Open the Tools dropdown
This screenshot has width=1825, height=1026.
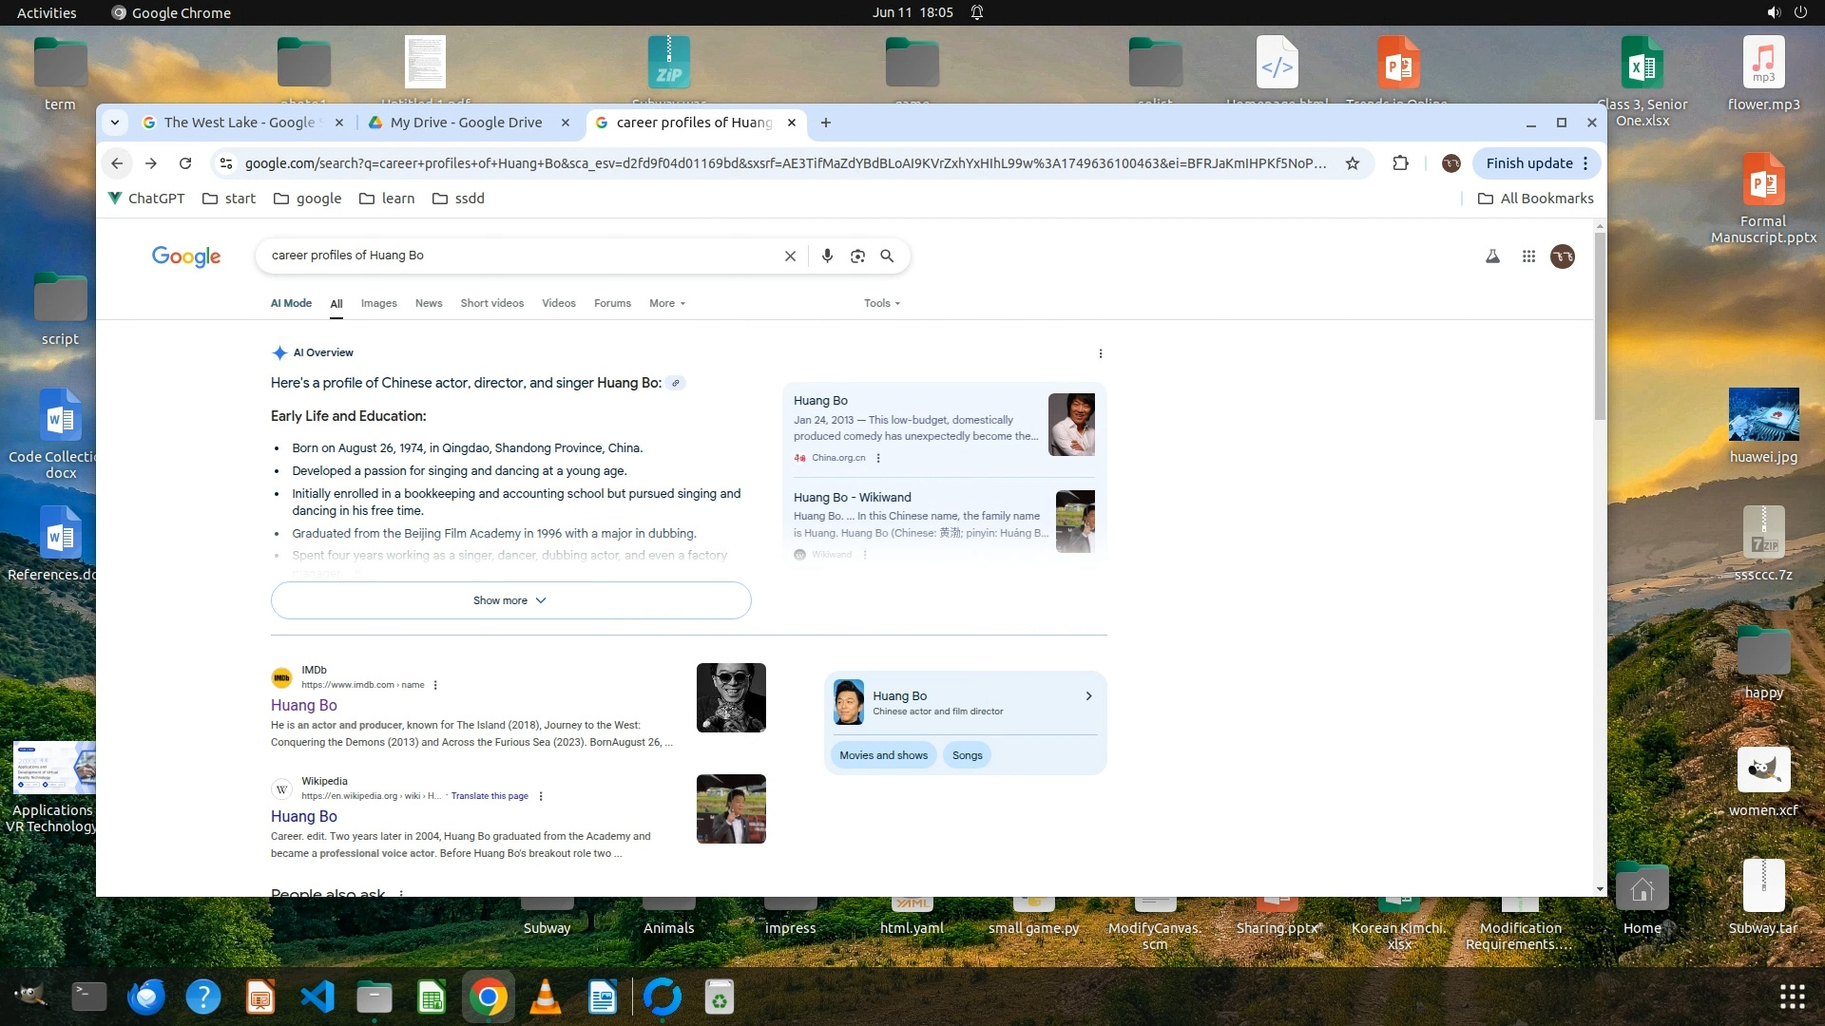tap(881, 303)
